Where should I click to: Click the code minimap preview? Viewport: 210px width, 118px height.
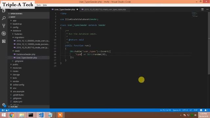click(x=195, y=14)
